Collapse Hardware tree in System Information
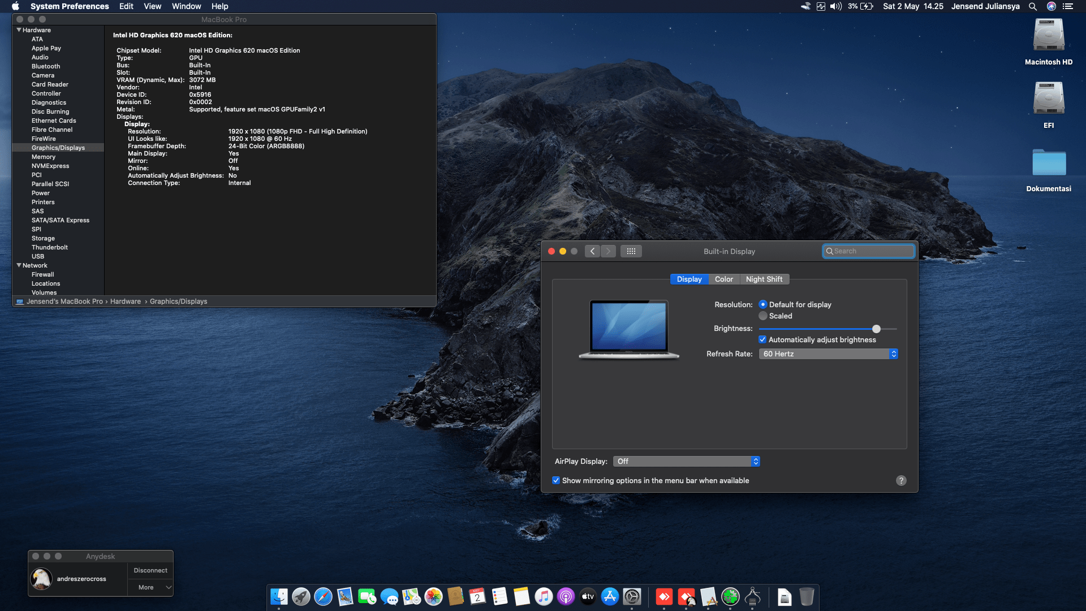1086x611 pixels. (19, 30)
